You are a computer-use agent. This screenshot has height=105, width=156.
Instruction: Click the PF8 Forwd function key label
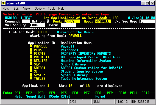pyautogui.click(x=100, y=96)
